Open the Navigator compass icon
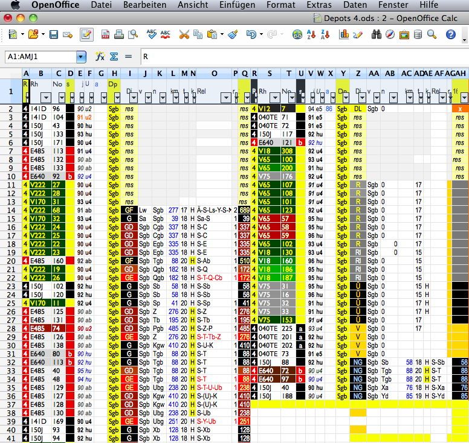Screen dimensions: 469x443 tap(390, 34)
